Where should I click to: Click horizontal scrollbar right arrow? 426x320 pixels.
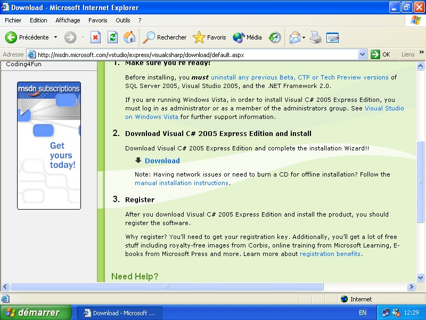411,286
